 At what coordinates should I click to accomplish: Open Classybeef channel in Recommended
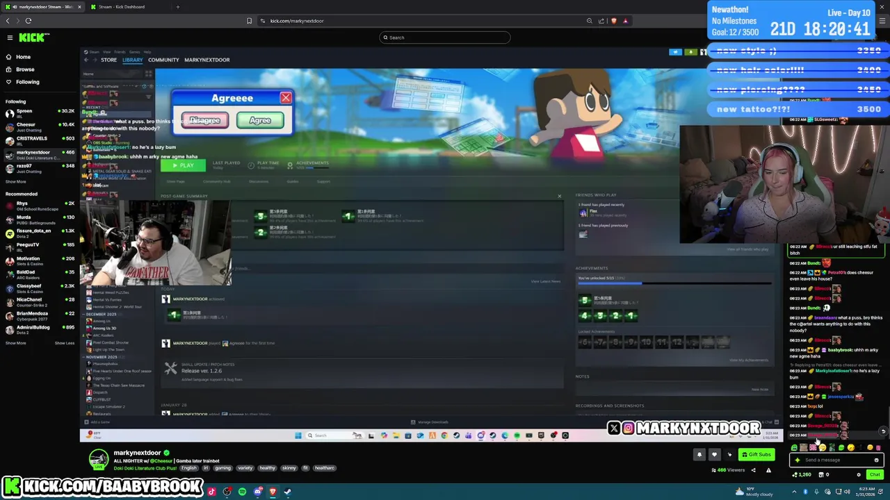(x=40, y=288)
